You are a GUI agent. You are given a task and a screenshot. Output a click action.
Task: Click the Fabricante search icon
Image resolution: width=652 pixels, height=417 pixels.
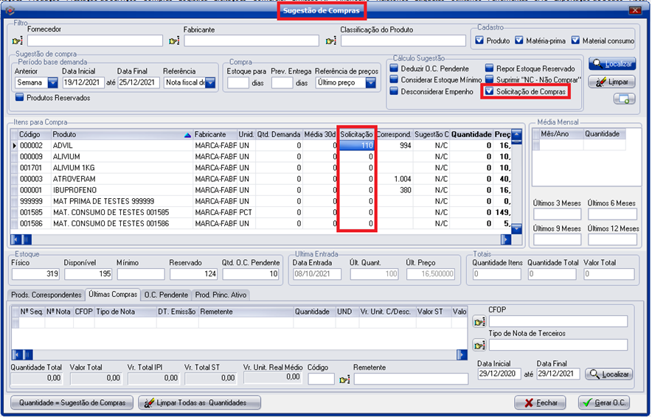[x=176, y=41]
